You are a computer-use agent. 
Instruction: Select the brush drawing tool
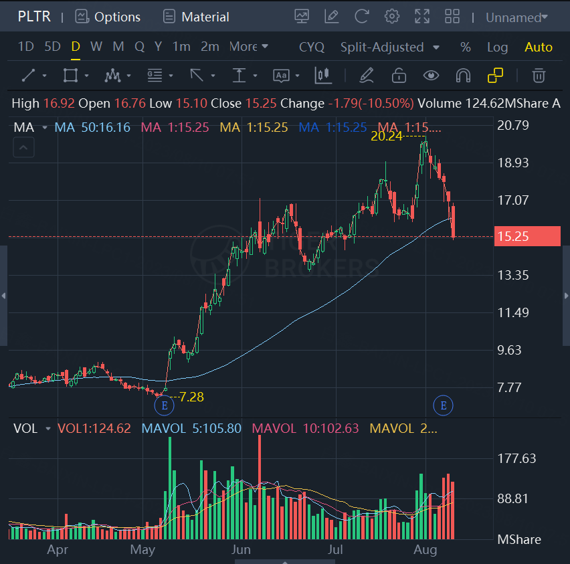[x=366, y=76]
